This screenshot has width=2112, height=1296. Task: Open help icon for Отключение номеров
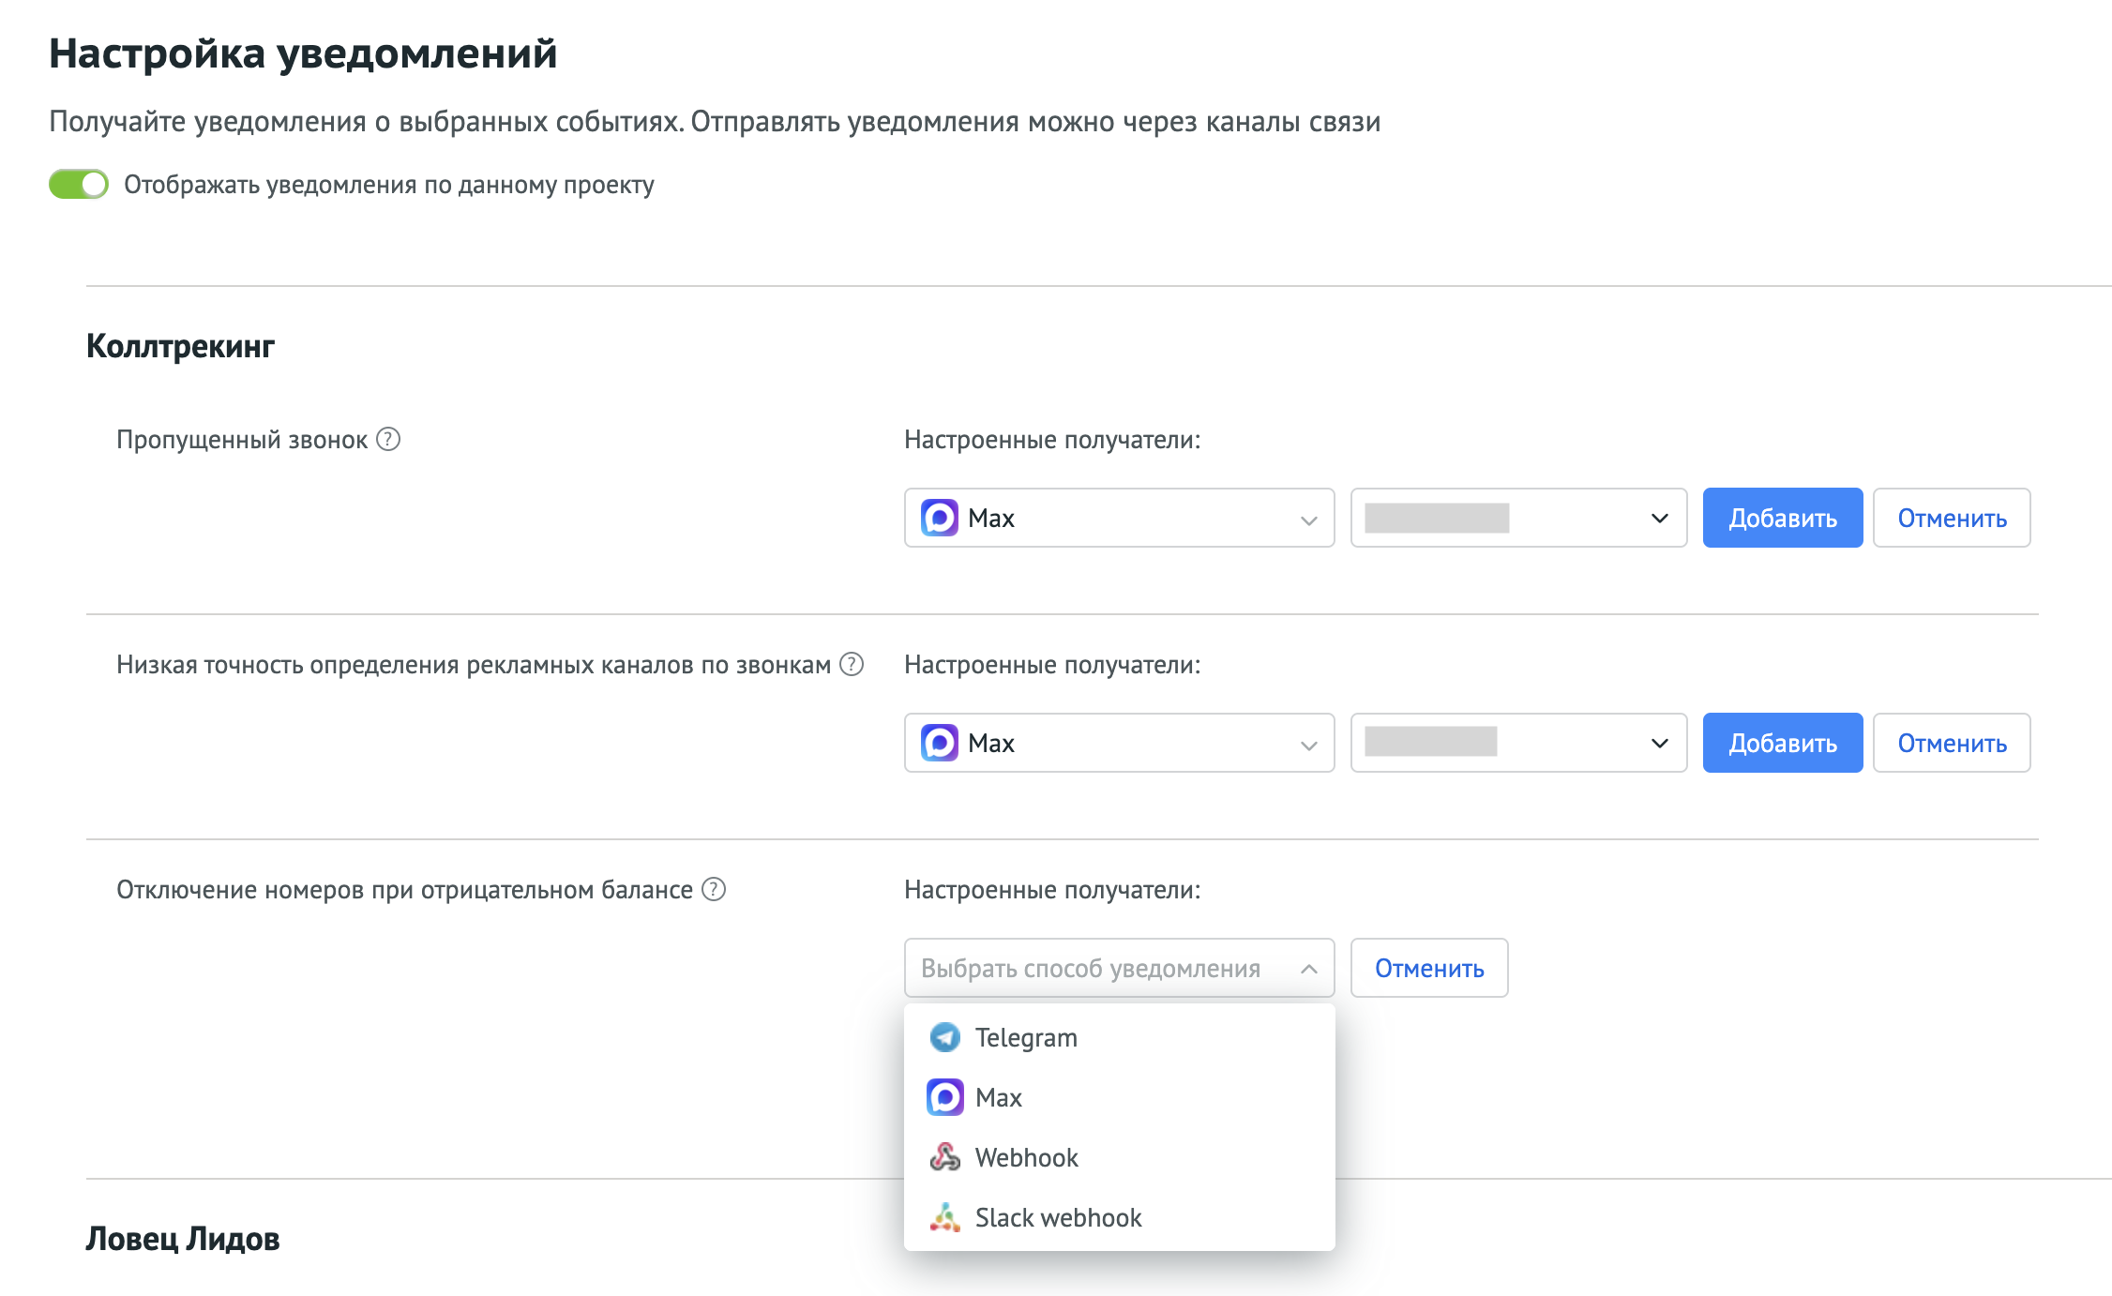coord(714,889)
